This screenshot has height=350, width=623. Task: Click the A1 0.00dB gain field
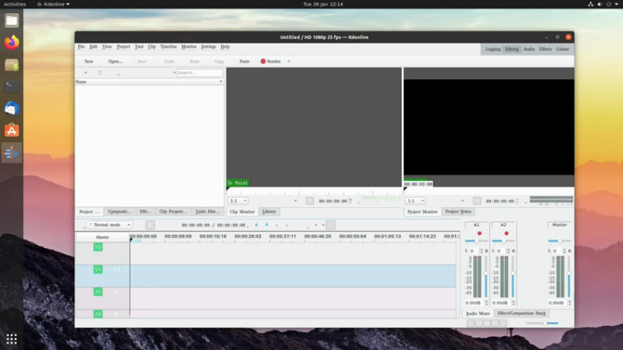[x=474, y=303]
